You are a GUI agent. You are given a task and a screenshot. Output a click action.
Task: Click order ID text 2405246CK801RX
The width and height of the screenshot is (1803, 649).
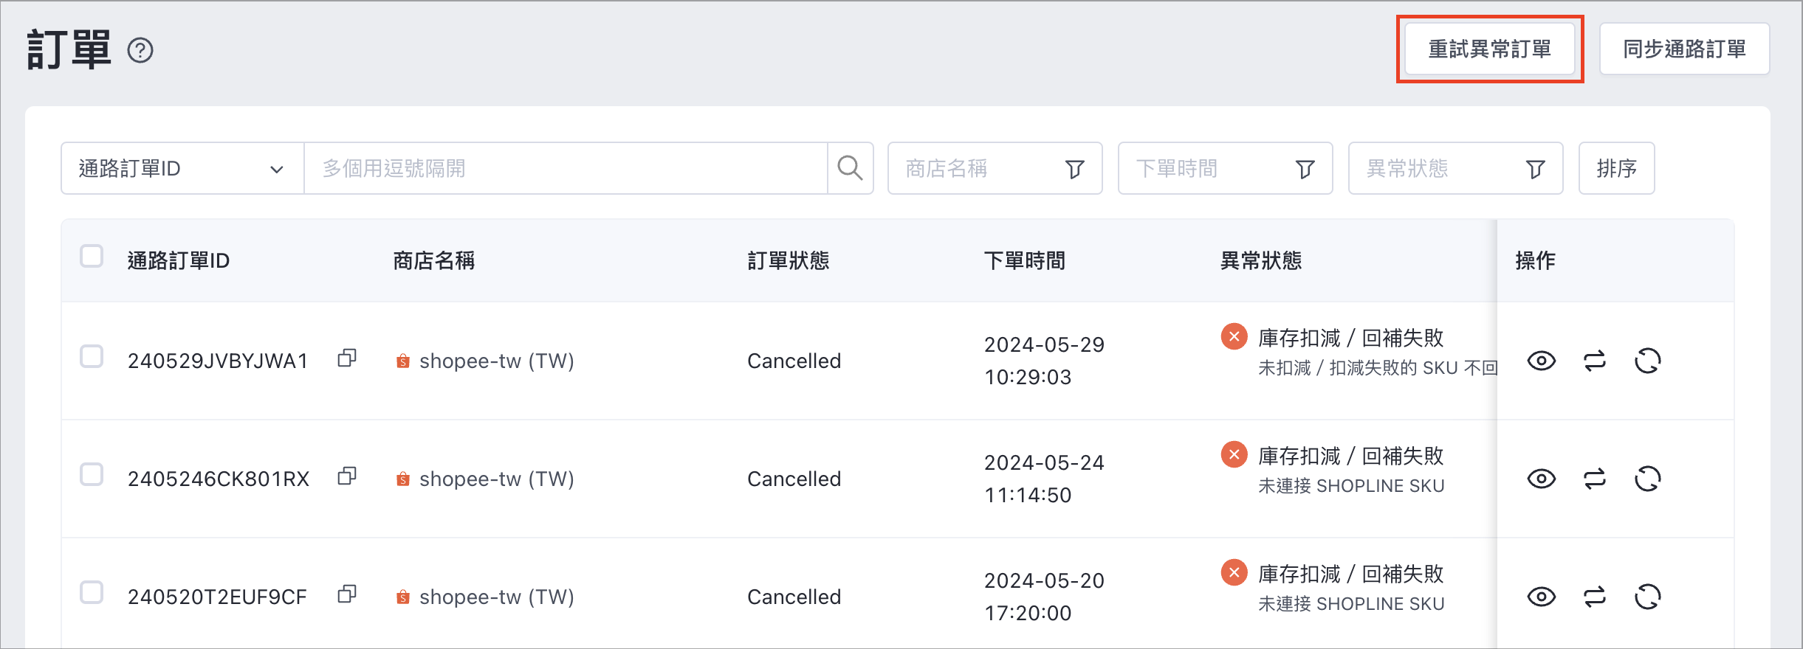219,479
